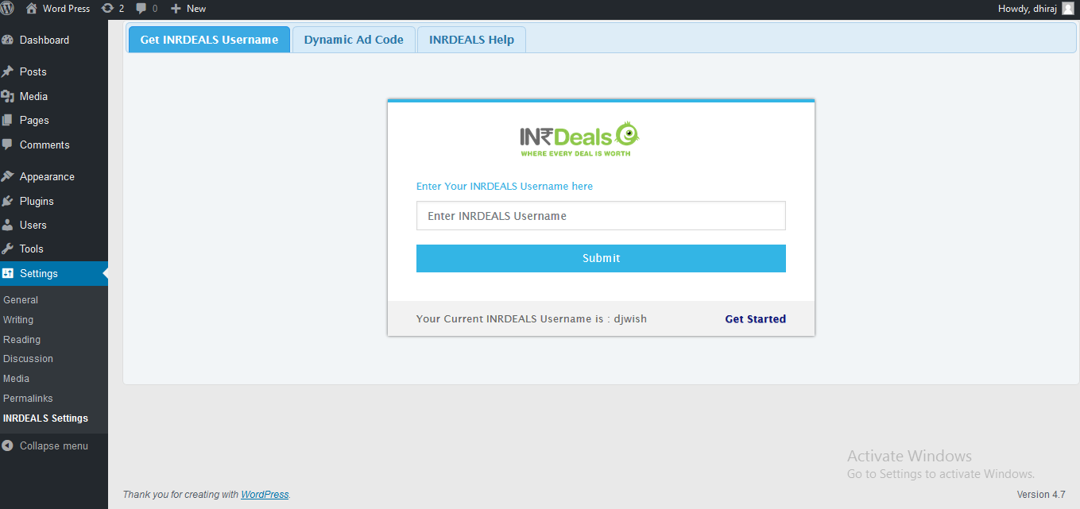
Task: Open Writing settings submenu
Action: [x=18, y=320]
